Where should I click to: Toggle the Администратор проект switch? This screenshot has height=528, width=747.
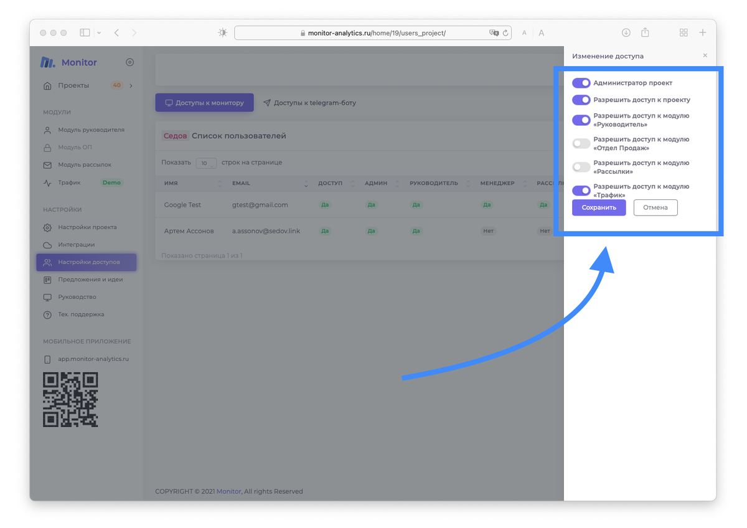(581, 83)
